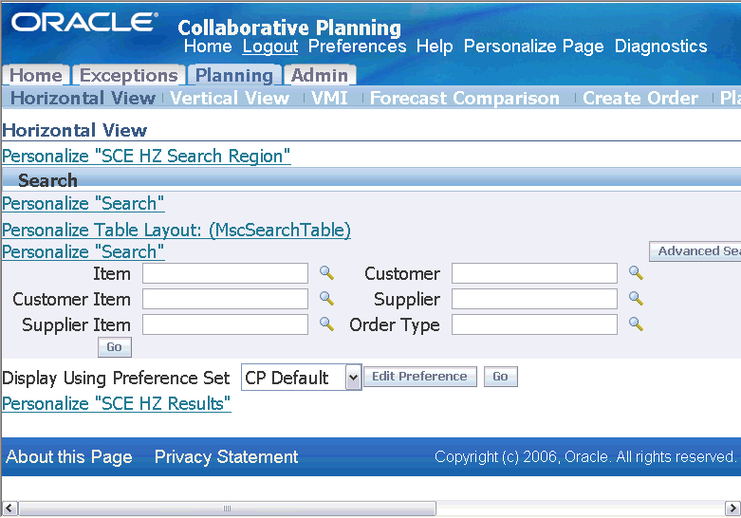Click Personalize Page link
Screen dimensions: 741x518
click(533, 46)
